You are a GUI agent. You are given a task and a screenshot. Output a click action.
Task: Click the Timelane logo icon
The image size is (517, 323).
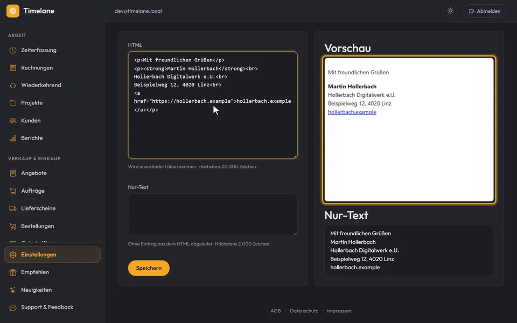pyautogui.click(x=13, y=11)
